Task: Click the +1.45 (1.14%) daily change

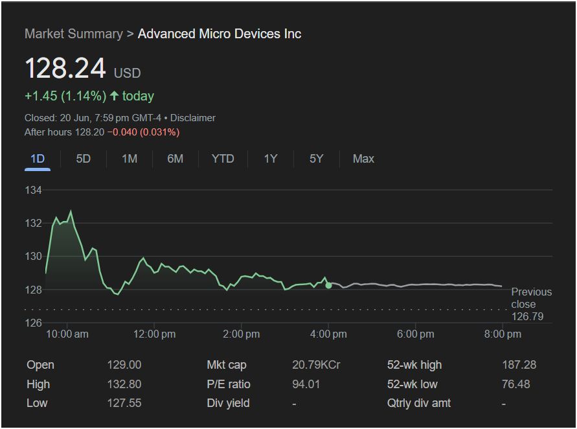Action: click(65, 96)
